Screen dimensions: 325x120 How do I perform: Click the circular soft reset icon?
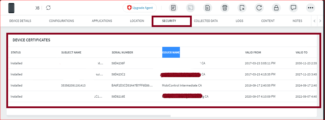coord(259,8)
